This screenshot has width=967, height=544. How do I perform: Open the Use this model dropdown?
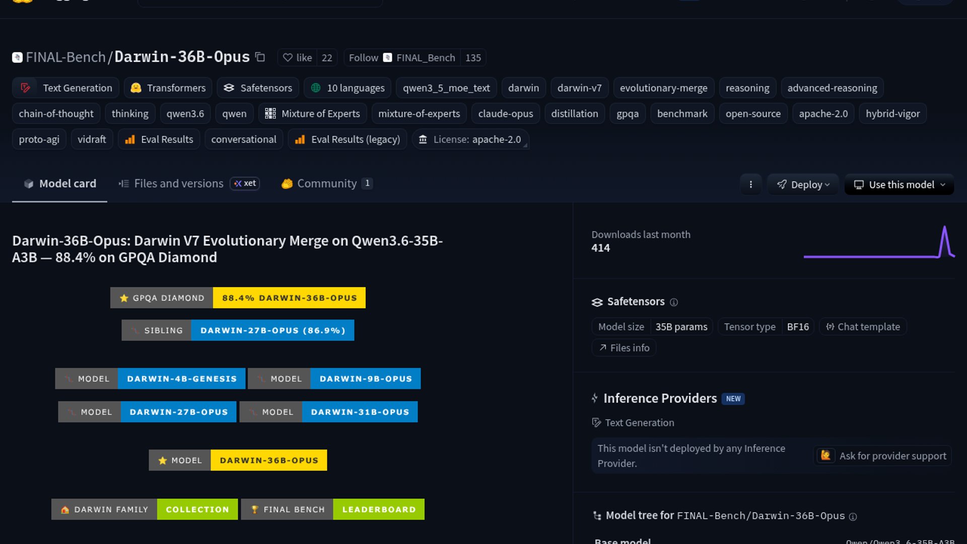point(899,184)
